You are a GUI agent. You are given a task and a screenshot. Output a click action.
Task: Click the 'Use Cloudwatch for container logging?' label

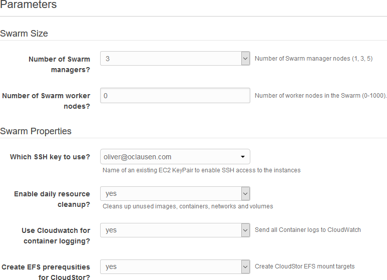click(x=56, y=236)
